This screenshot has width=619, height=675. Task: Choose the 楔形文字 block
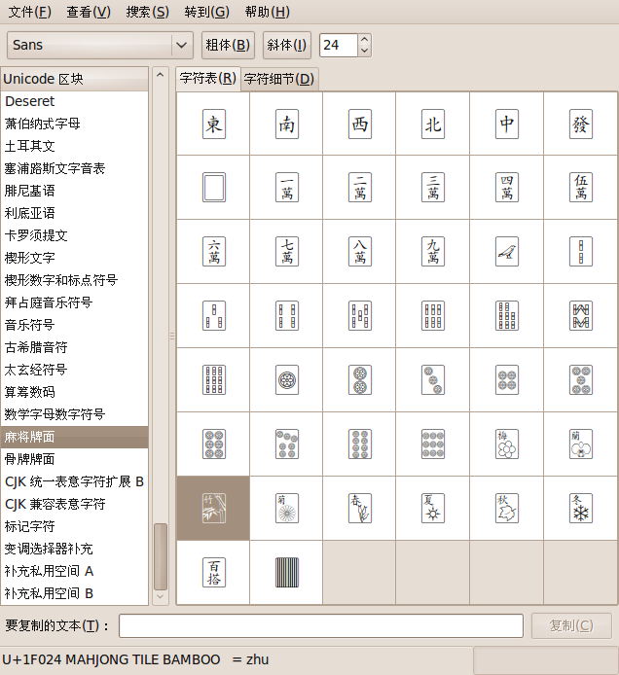75,258
